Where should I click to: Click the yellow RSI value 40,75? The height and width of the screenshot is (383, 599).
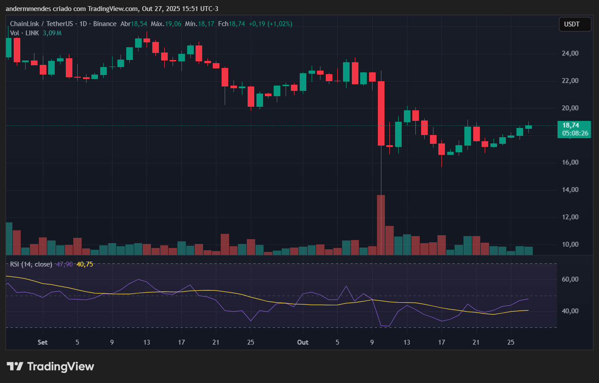tap(85, 264)
